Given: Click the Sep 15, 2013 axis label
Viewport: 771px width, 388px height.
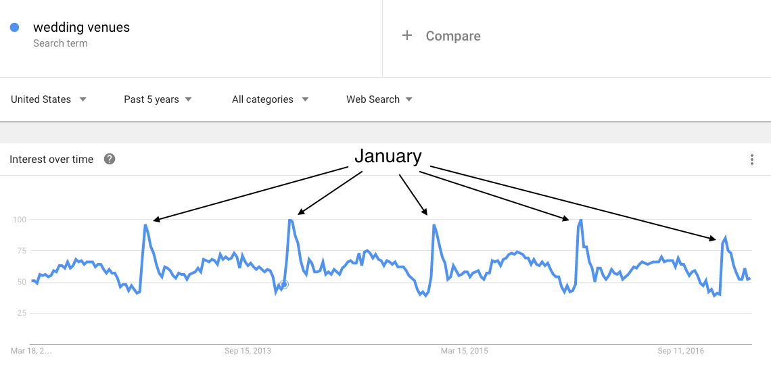Looking at the screenshot, I should point(248,351).
